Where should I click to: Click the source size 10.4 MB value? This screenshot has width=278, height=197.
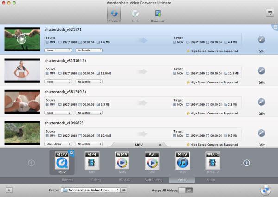(106, 136)
